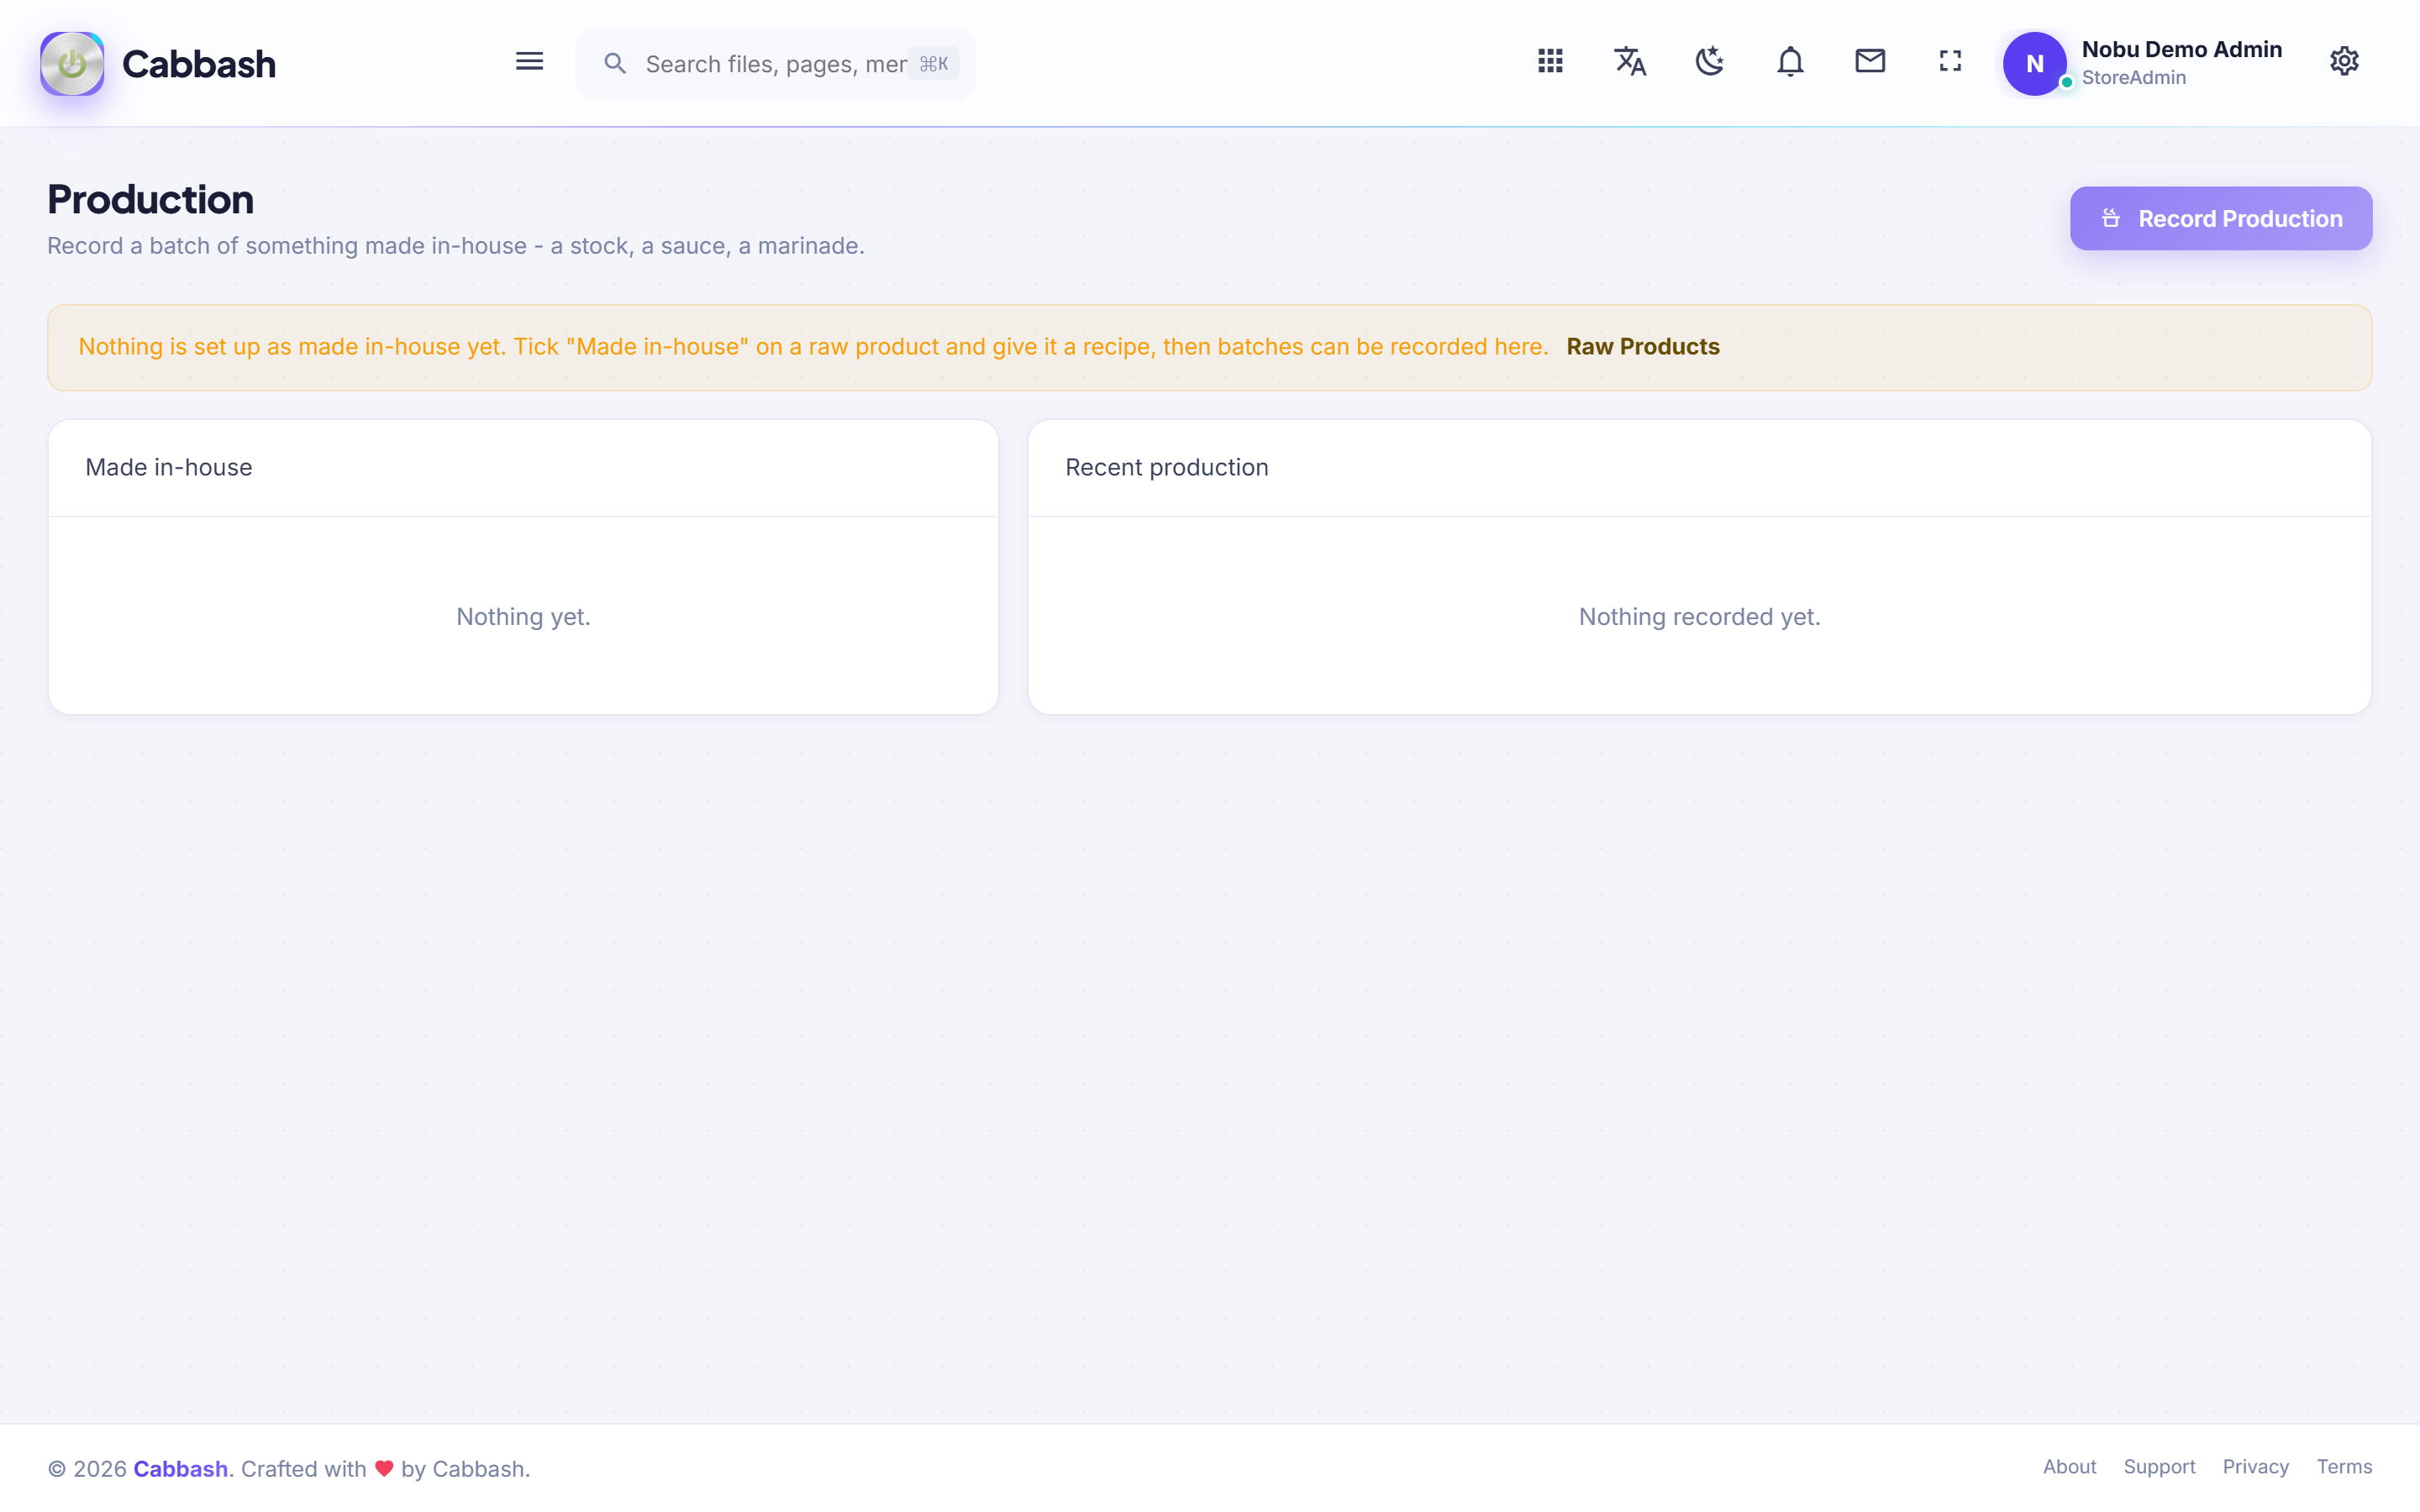Open the Terms footer link
Image resolution: width=2420 pixels, height=1512 pixels.
point(2344,1467)
